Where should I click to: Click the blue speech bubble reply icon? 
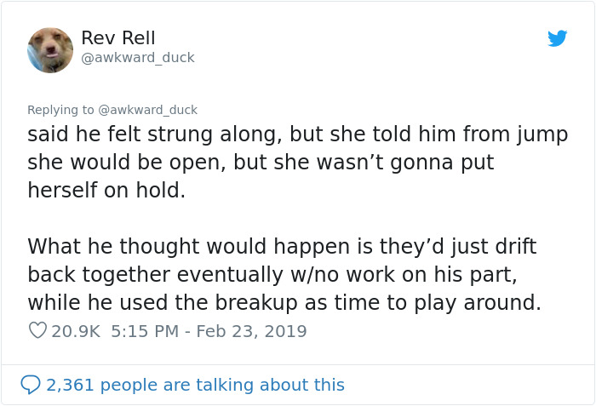(31, 385)
